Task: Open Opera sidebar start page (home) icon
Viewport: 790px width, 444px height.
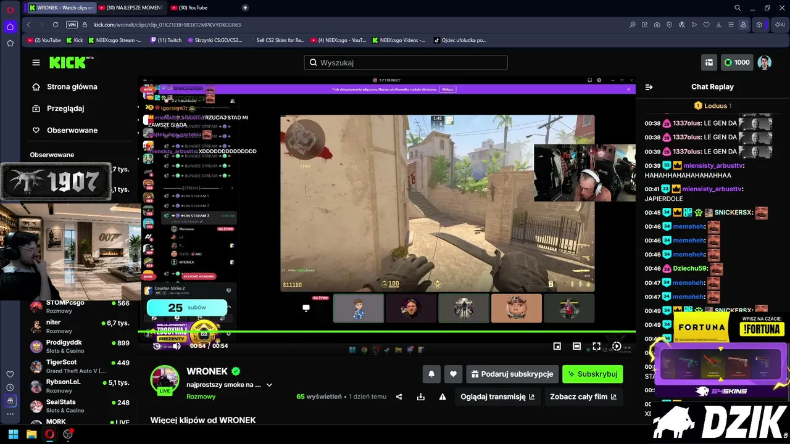Action: tap(10, 27)
